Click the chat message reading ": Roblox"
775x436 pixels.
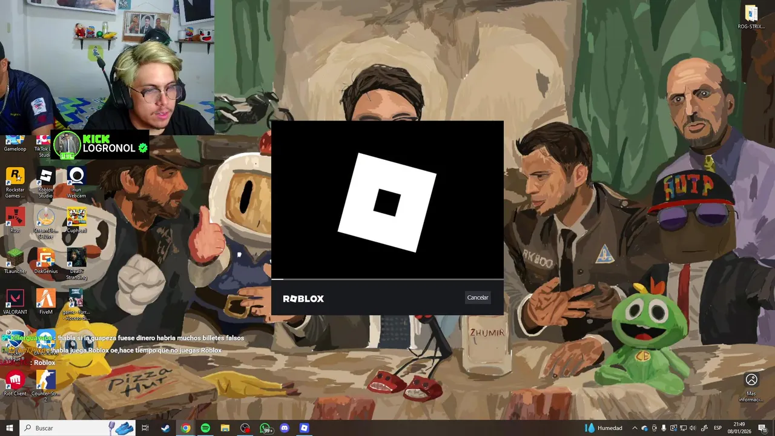coord(43,362)
